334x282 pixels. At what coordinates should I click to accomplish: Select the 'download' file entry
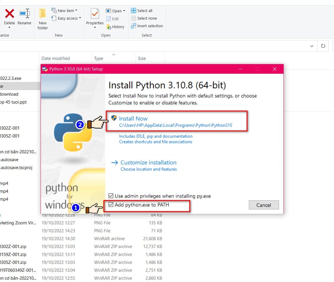9,94
